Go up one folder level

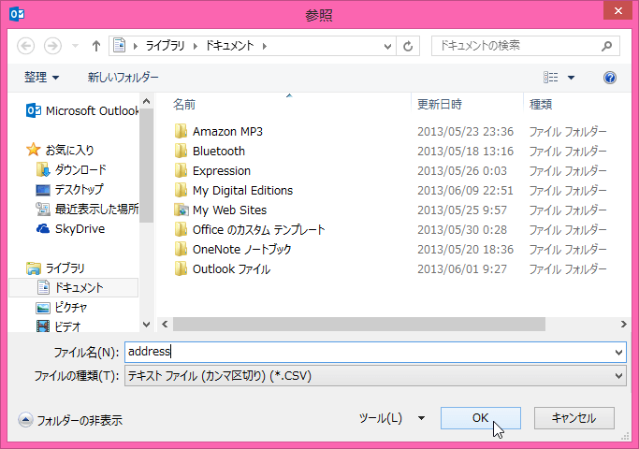coord(96,46)
